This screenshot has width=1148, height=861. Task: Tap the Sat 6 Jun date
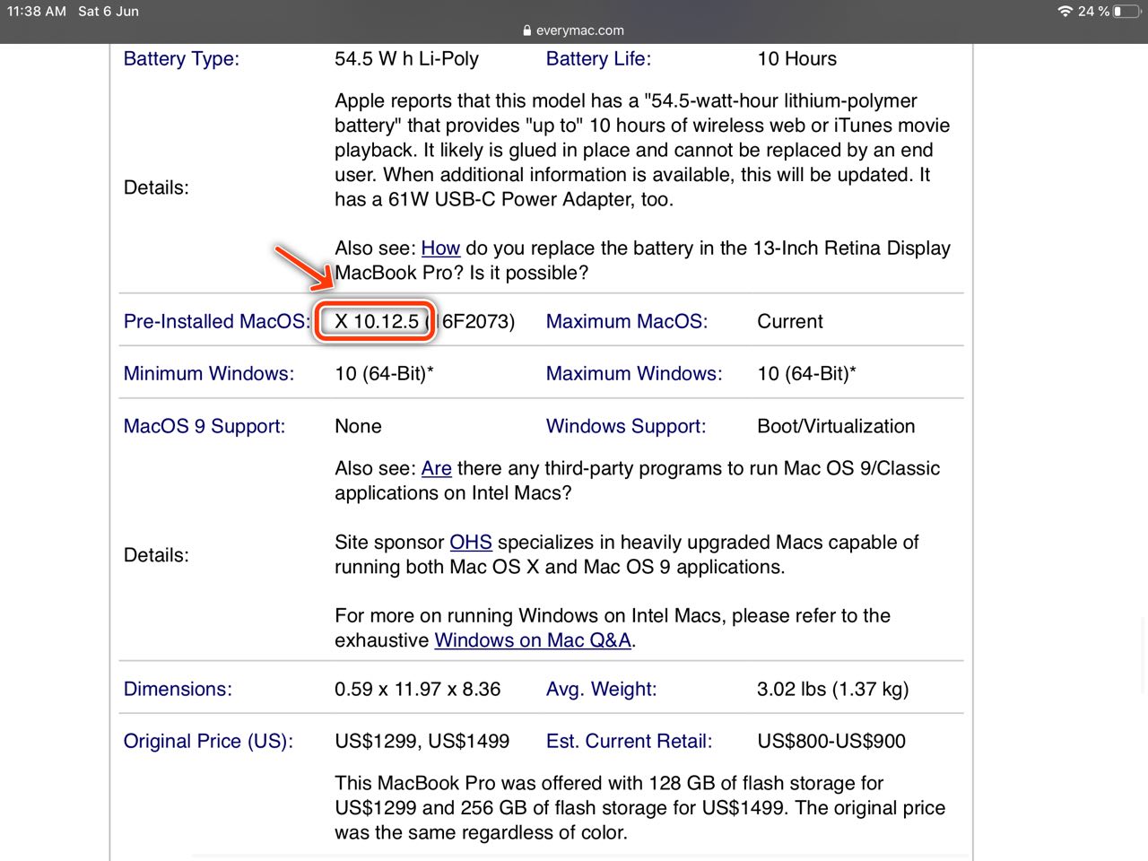(x=109, y=11)
